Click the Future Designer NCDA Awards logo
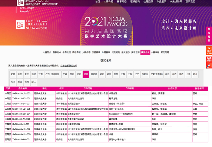Image resolution: width=212 pixels, height=147 pixels. [31, 25]
